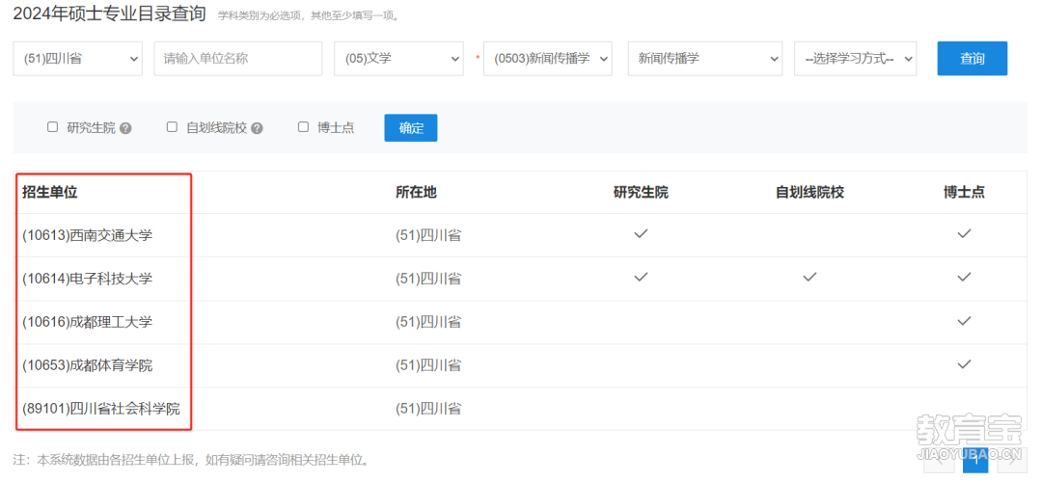Expand the (0503)新闻传播学 discipline dropdown
This screenshot has width=1042, height=482.
(548, 59)
